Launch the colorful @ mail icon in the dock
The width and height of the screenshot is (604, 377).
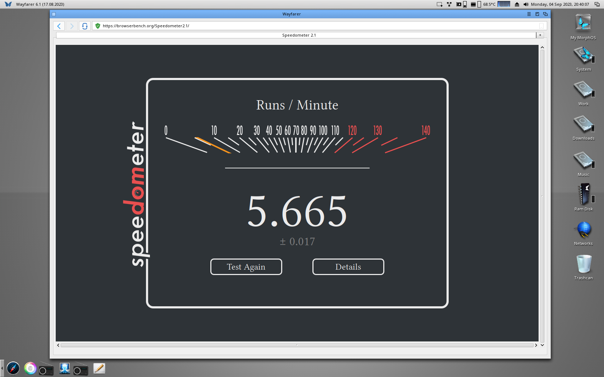tap(30, 368)
